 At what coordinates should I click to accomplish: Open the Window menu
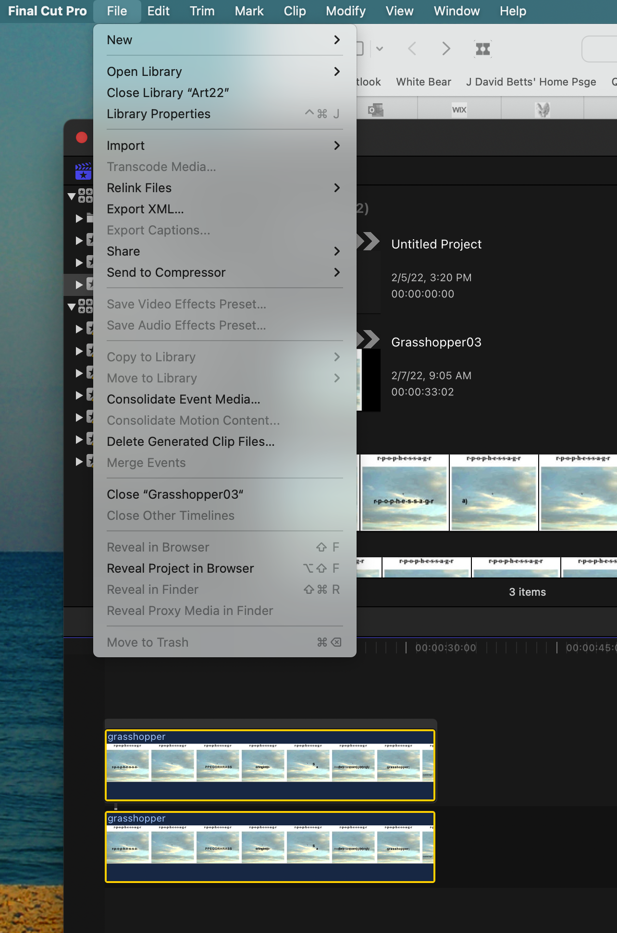point(457,11)
